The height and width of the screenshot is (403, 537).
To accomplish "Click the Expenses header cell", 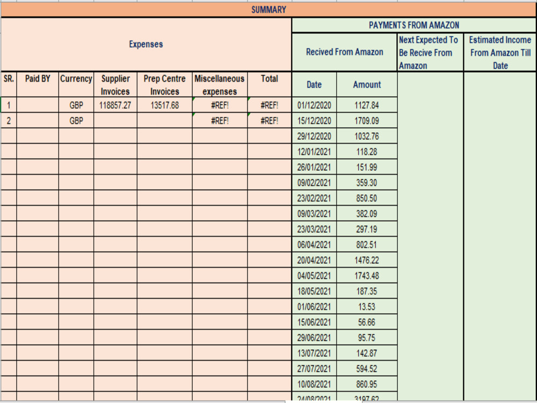I will point(146,44).
